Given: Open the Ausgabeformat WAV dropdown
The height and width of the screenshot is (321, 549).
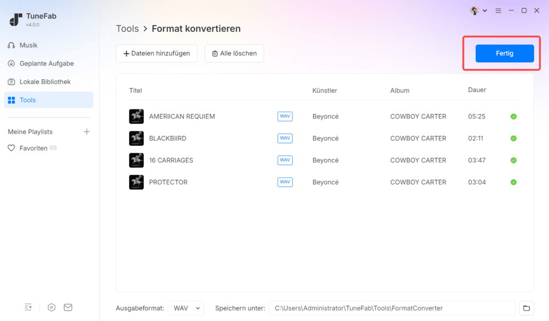Looking at the screenshot, I should (x=186, y=308).
